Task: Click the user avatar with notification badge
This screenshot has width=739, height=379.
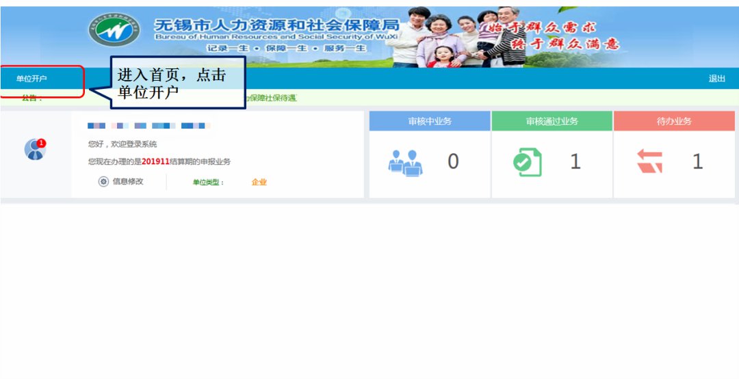Action: pos(35,149)
